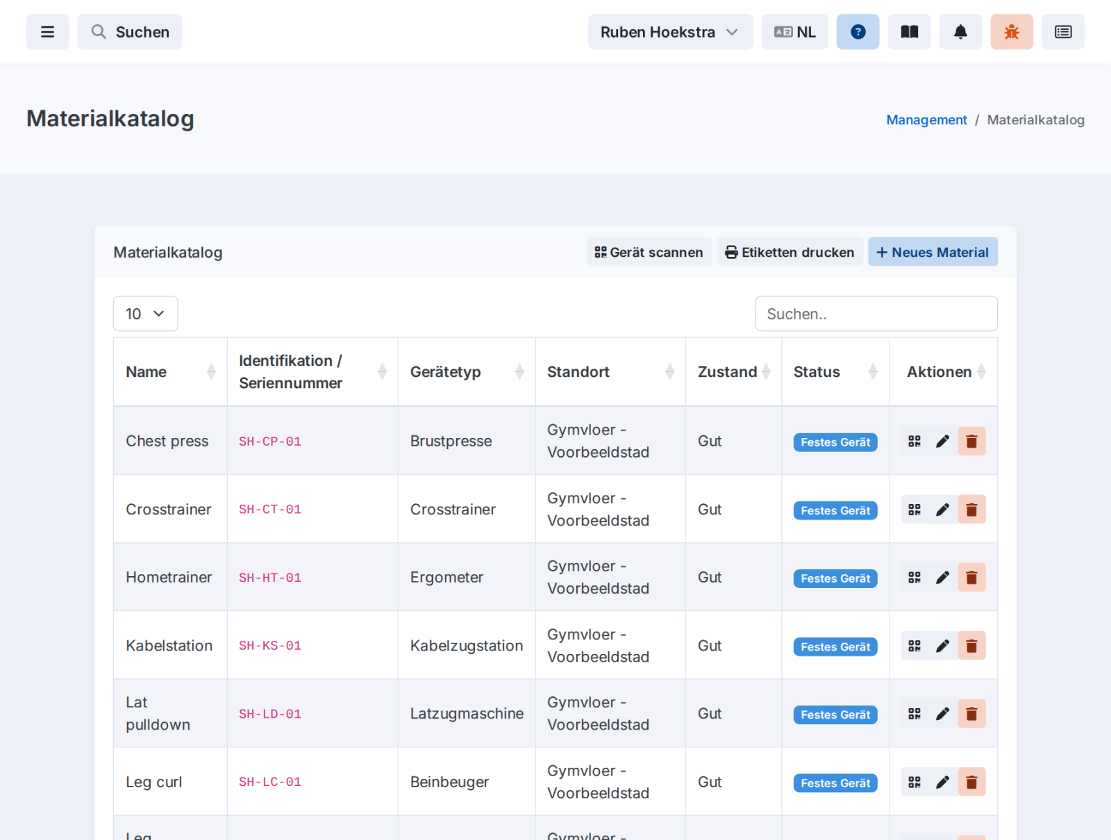This screenshot has height=840, width=1111.
Task: Edit the Hometrainer row
Action: [942, 578]
